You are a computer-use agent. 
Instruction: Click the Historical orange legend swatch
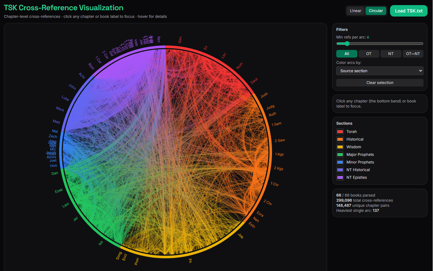pyautogui.click(x=340, y=139)
